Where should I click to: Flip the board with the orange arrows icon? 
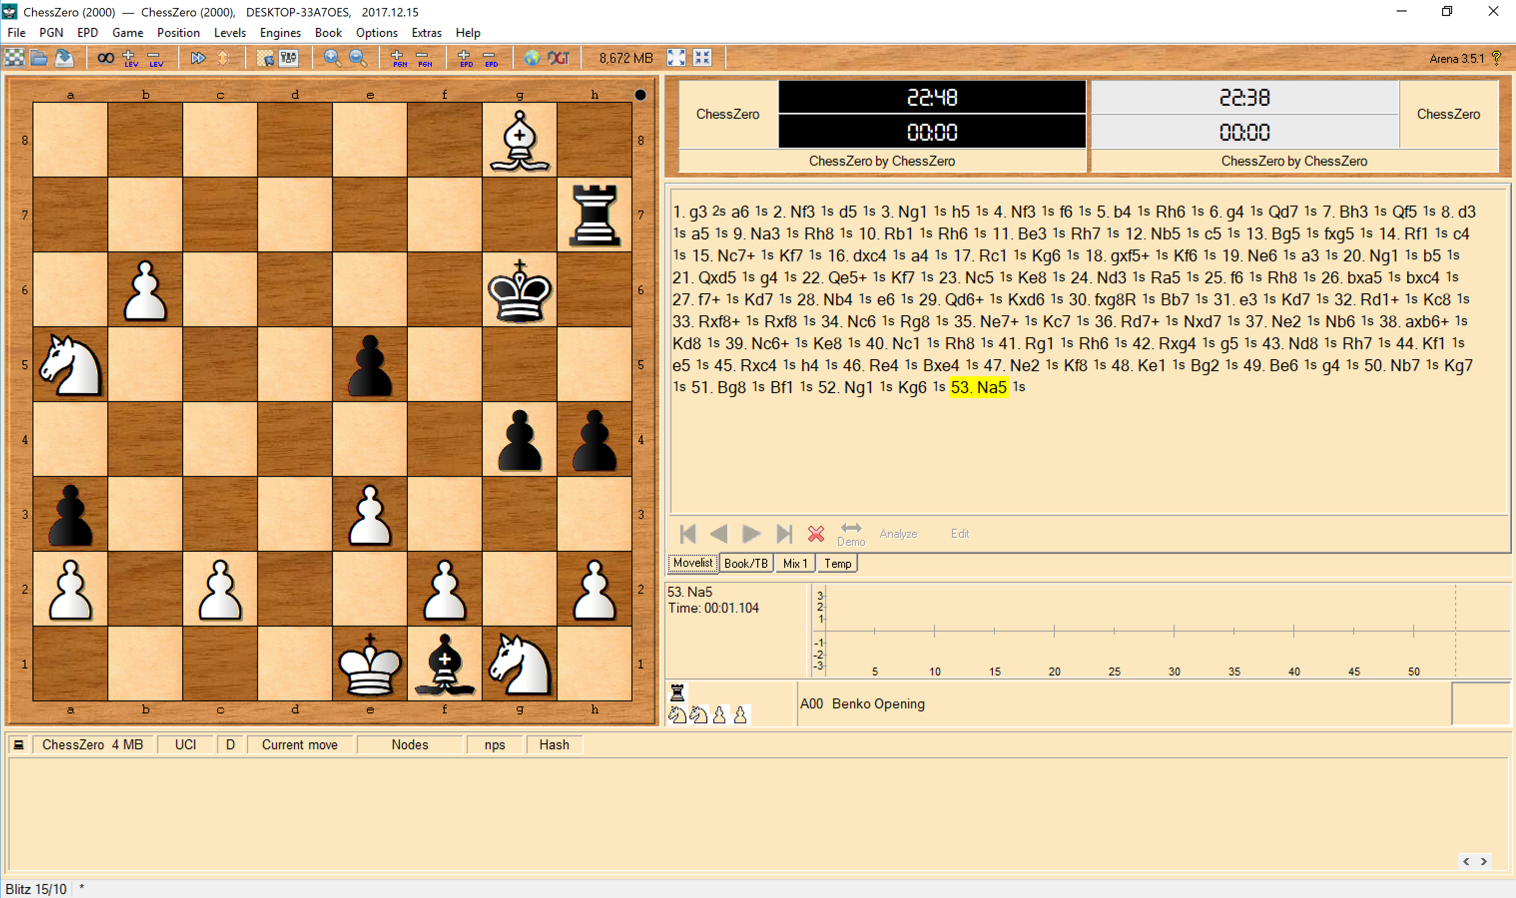pos(223,58)
